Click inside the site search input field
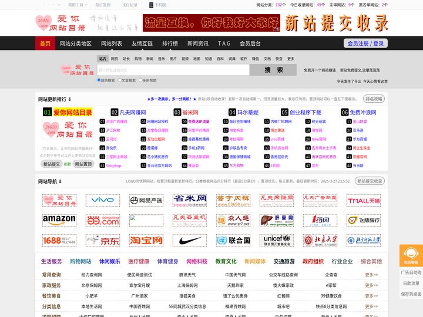The height and width of the screenshot is (317, 423). click(x=173, y=70)
